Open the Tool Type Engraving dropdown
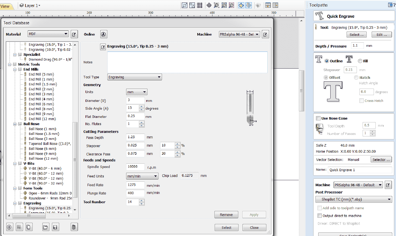The image size is (396, 236). point(135,77)
